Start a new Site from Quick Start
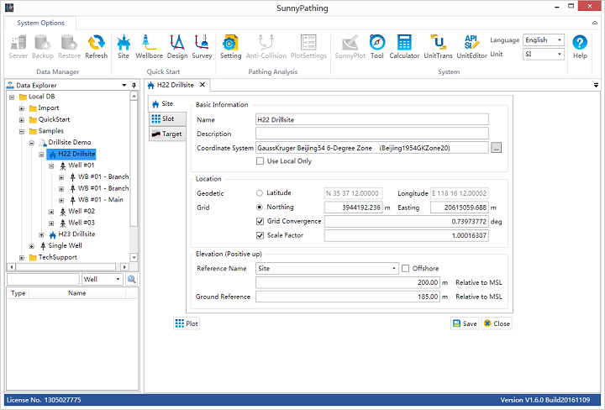 point(124,47)
